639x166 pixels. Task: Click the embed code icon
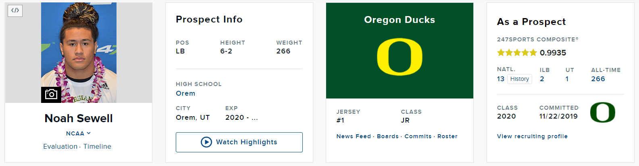pyautogui.click(x=15, y=10)
